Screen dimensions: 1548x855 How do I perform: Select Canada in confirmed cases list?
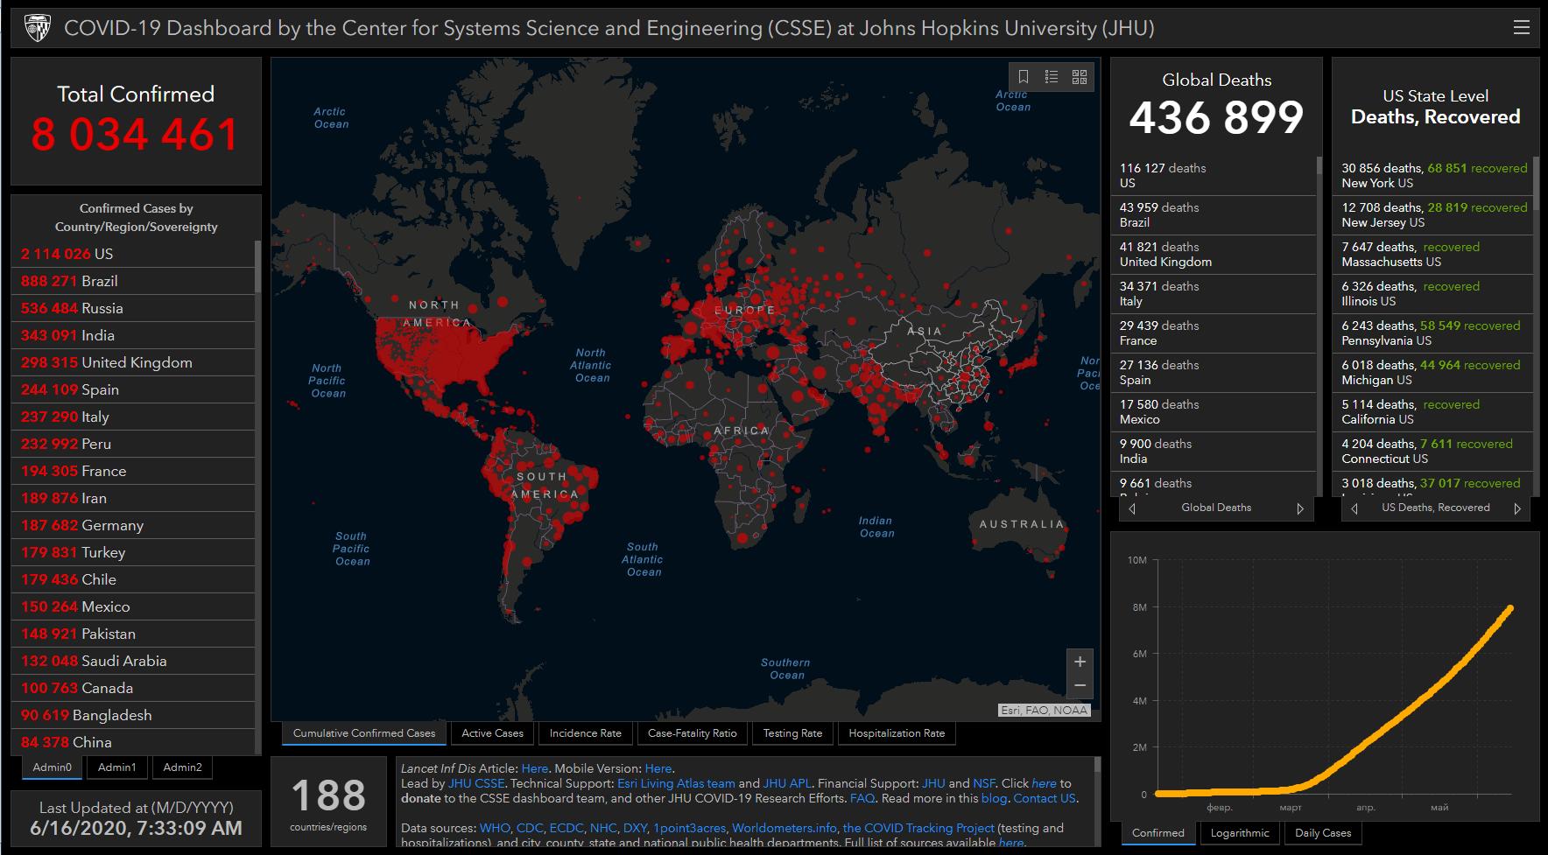click(133, 688)
